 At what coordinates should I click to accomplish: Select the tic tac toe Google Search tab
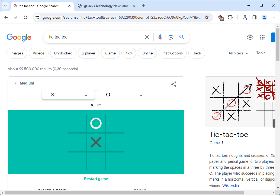(42, 6)
